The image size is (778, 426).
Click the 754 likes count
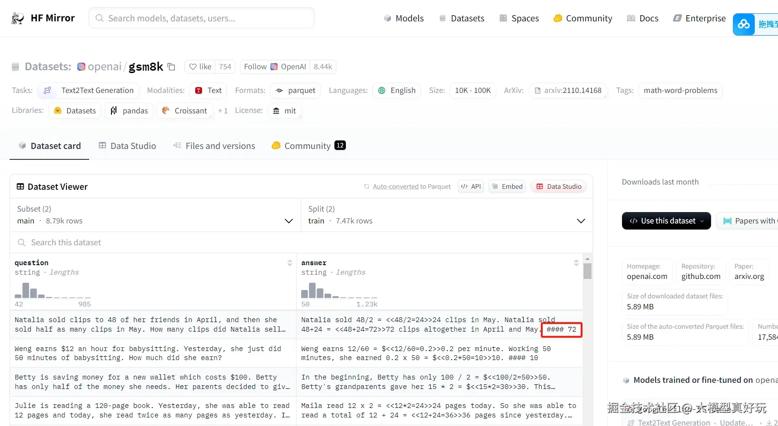(x=225, y=67)
